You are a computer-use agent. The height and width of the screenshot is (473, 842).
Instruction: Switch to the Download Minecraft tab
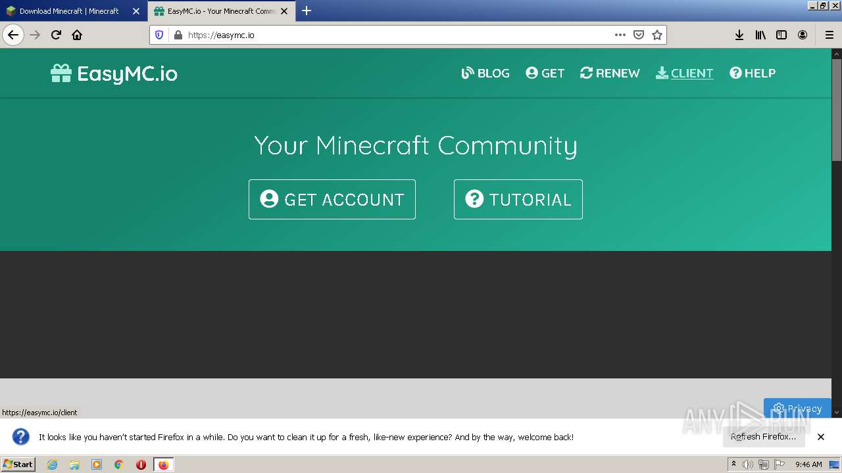click(69, 11)
